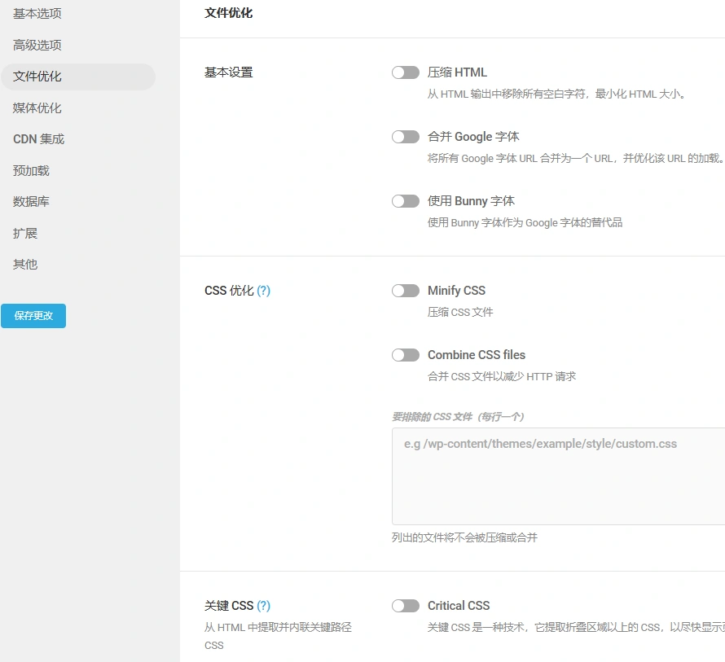This screenshot has height=662, width=725.
Task: Select 扩展 from the sidebar
Action: pos(24,232)
